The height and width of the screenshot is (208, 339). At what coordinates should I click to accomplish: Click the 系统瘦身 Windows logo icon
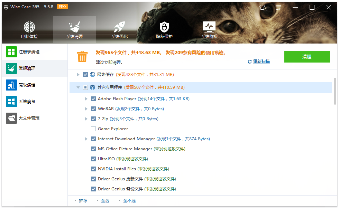[x=11, y=102]
